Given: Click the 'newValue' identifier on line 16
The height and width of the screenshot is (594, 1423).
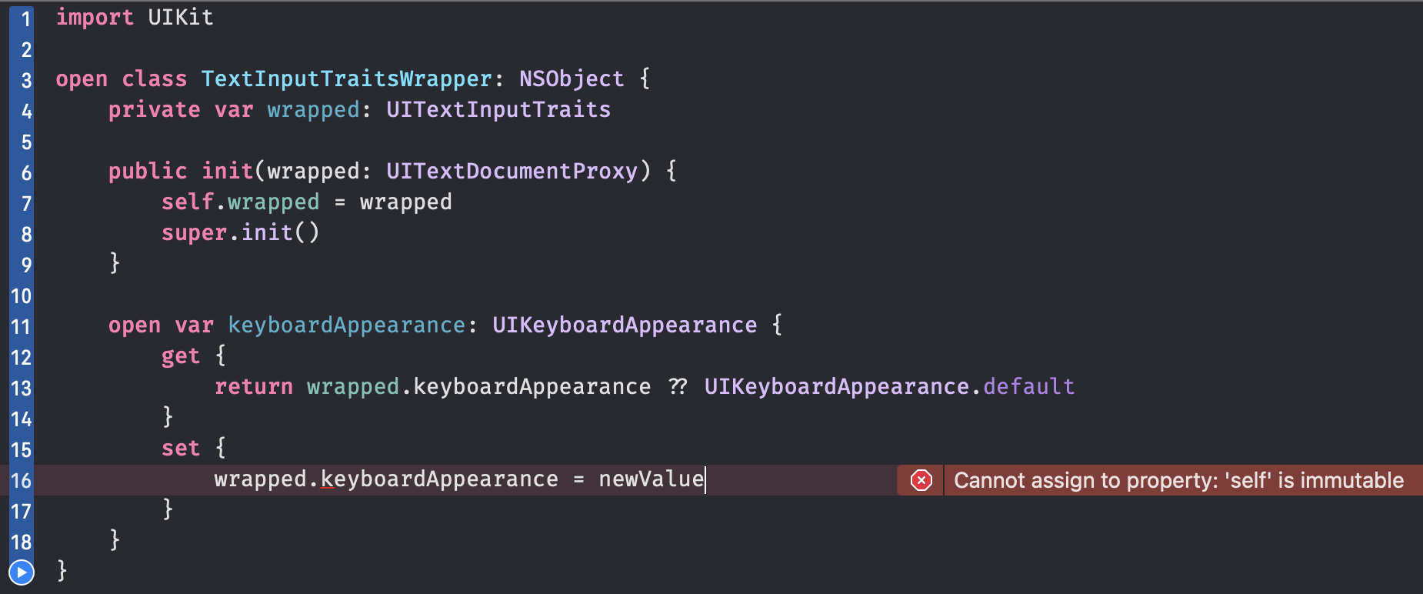Looking at the screenshot, I should pyautogui.click(x=651, y=479).
